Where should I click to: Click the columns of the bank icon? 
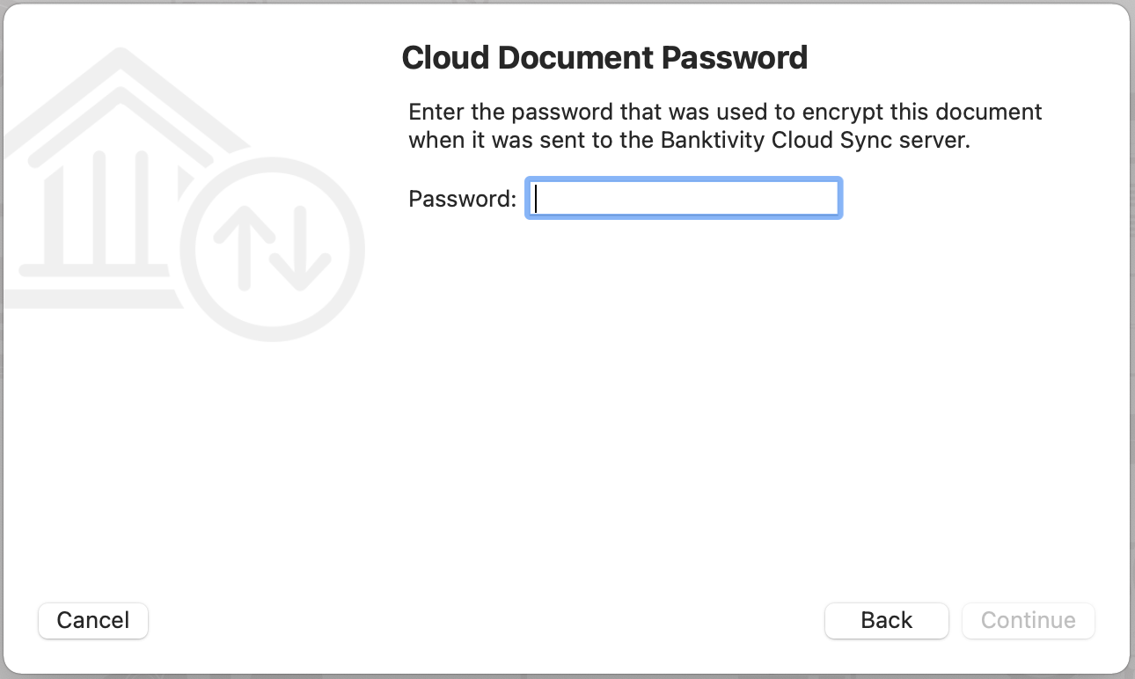tap(97, 211)
